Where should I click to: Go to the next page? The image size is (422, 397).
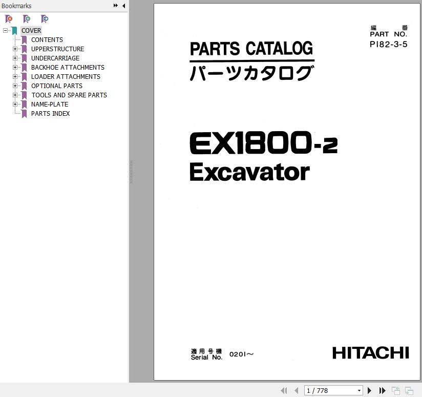370,390
